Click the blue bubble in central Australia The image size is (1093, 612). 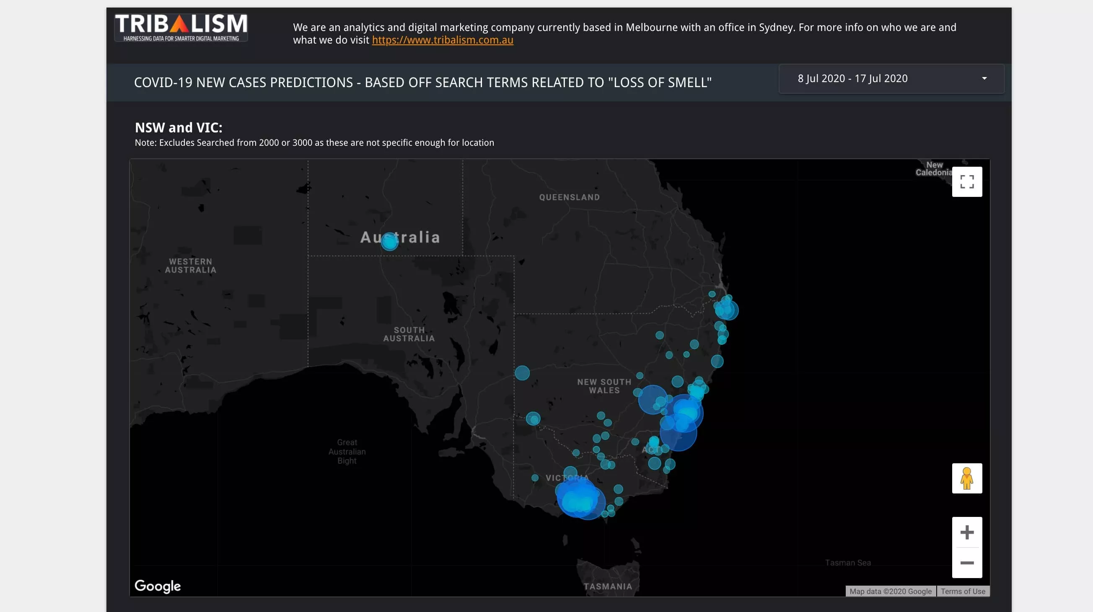389,242
